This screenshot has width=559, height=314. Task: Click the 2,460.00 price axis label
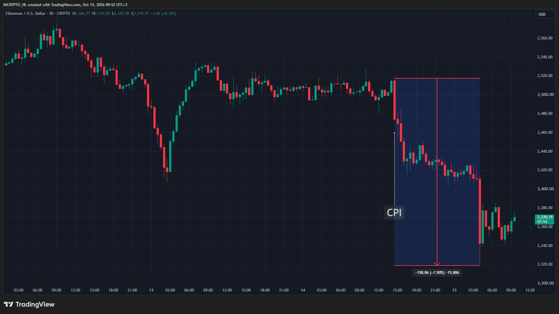tap(545, 132)
